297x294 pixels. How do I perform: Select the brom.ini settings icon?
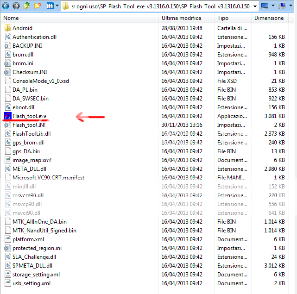click(7, 63)
